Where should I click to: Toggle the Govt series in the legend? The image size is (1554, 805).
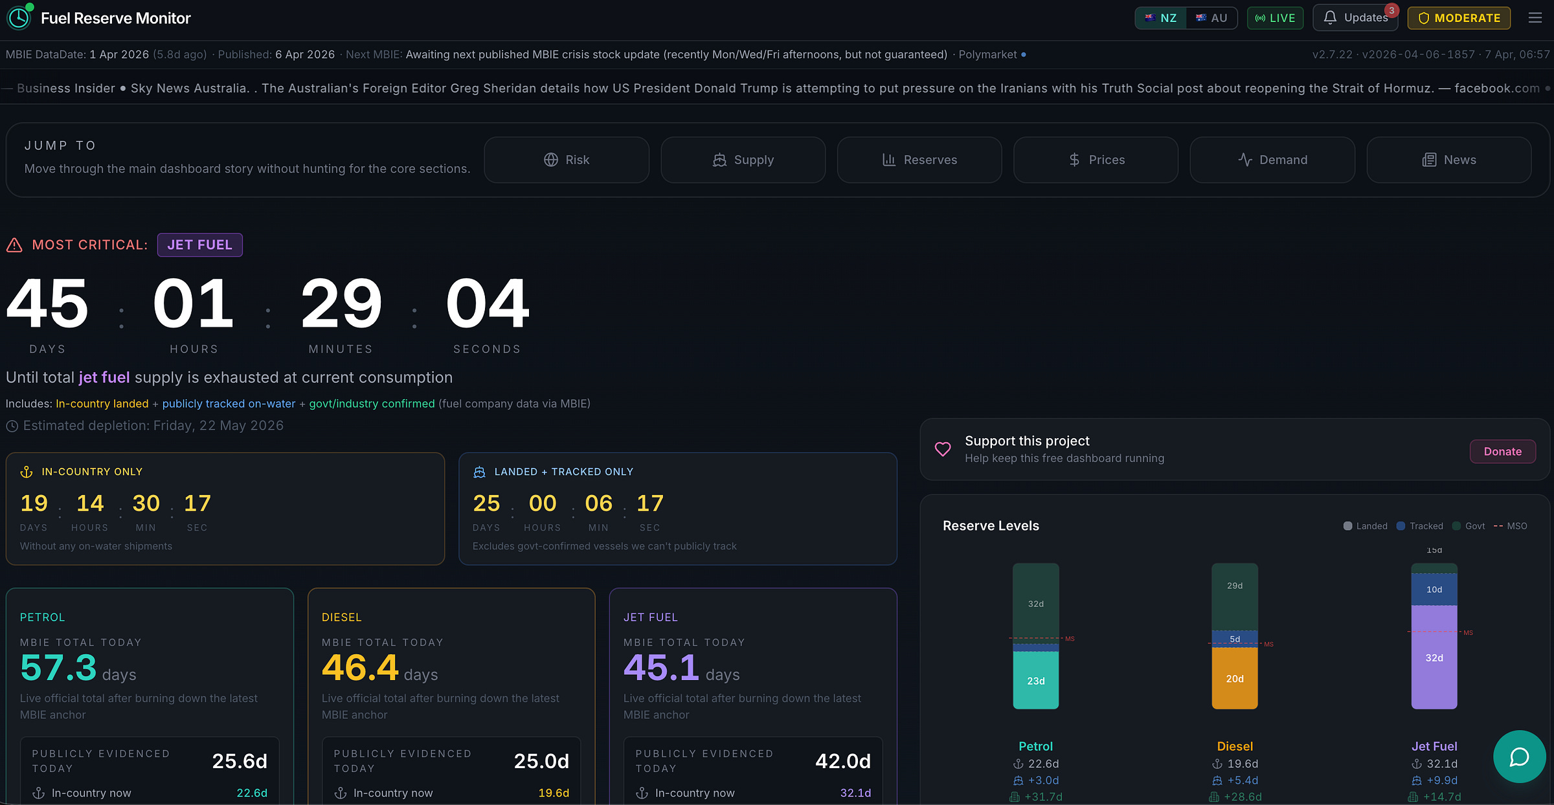(1469, 526)
